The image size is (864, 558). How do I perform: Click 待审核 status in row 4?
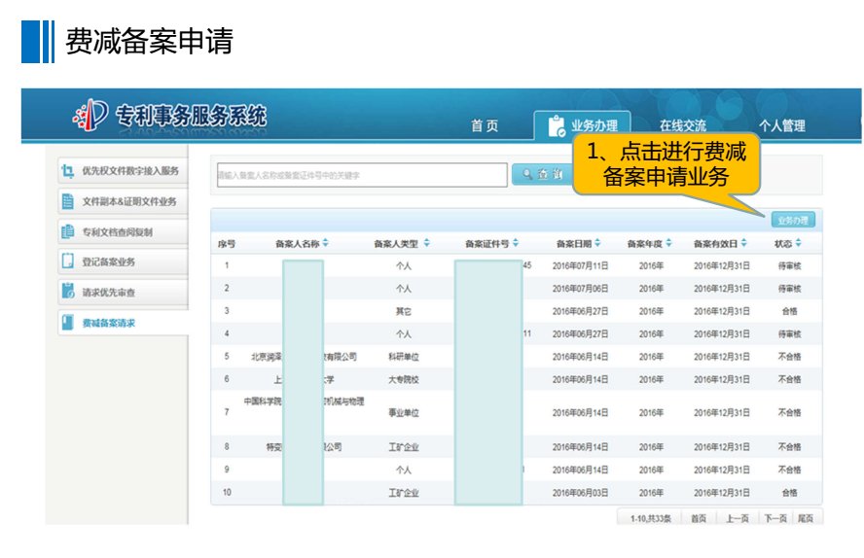(790, 334)
